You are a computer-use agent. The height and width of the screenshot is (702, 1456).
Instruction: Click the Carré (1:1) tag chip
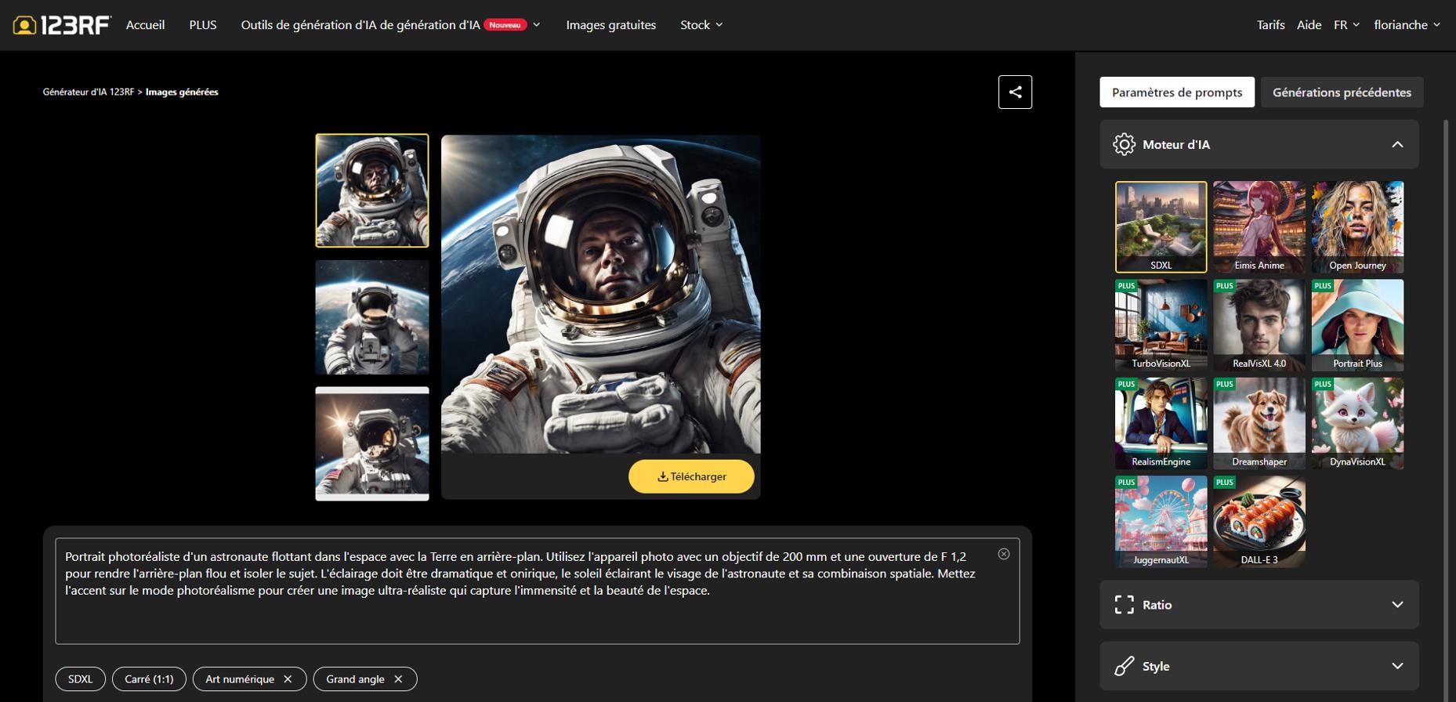click(149, 679)
